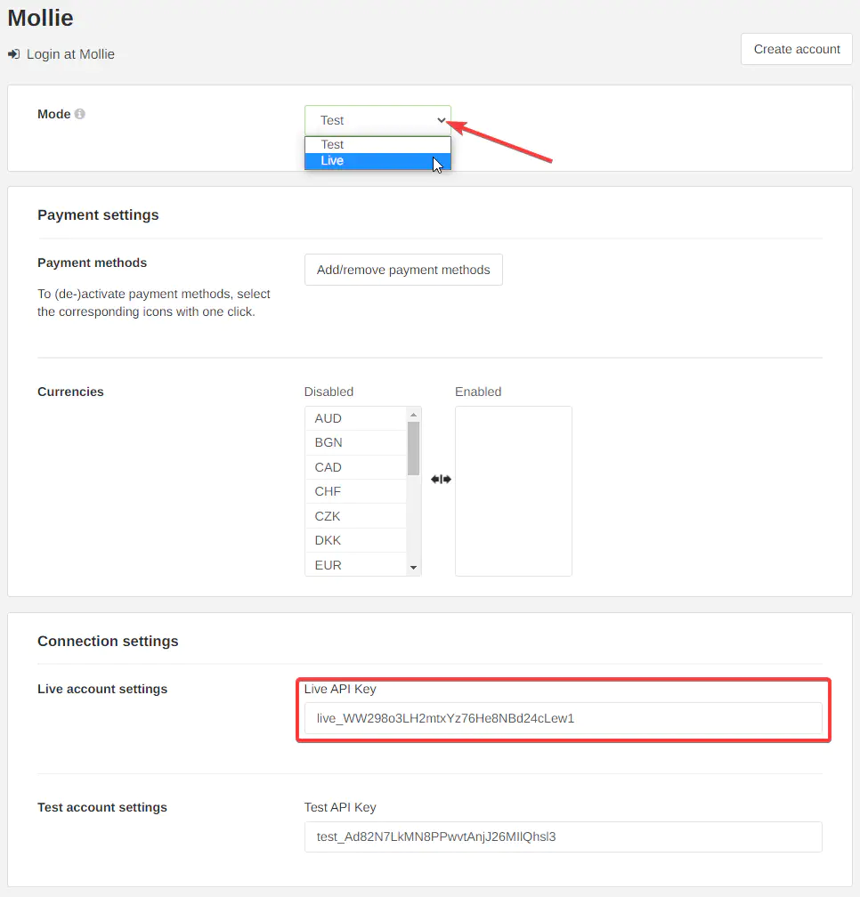The width and height of the screenshot is (860, 897).
Task: Pick CAD from the Disabled currencies
Action: [356, 467]
